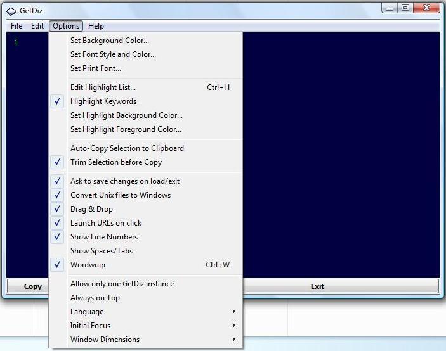This screenshot has height=351, width=446.
Task: Toggle Wordwrap option
Action: 146,264
